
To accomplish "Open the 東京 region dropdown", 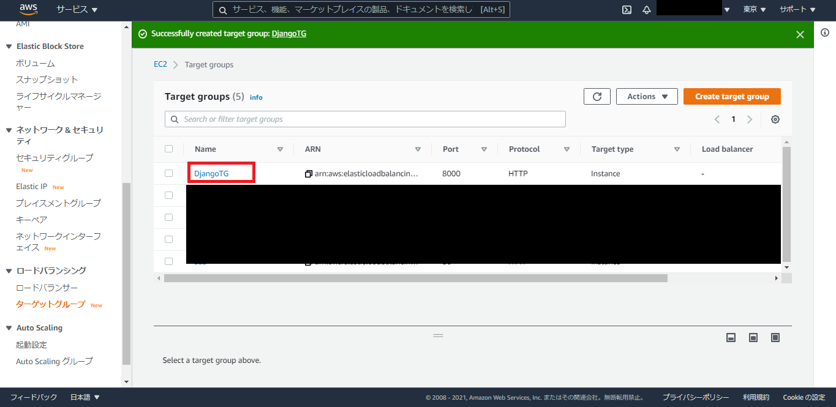I will pyautogui.click(x=754, y=10).
